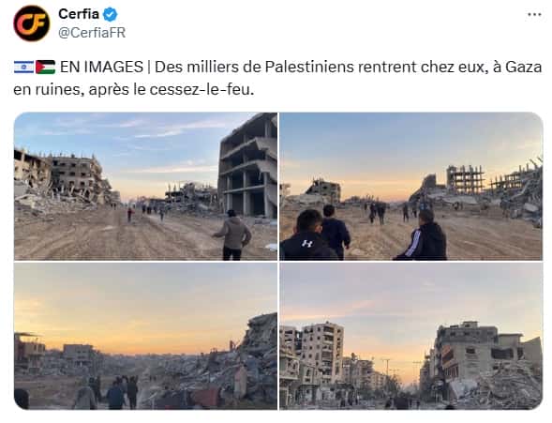The width and height of the screenshot is (552, 423).
Task: View the bottom-left sunset rubble photo
Action: tap(145, 336)
